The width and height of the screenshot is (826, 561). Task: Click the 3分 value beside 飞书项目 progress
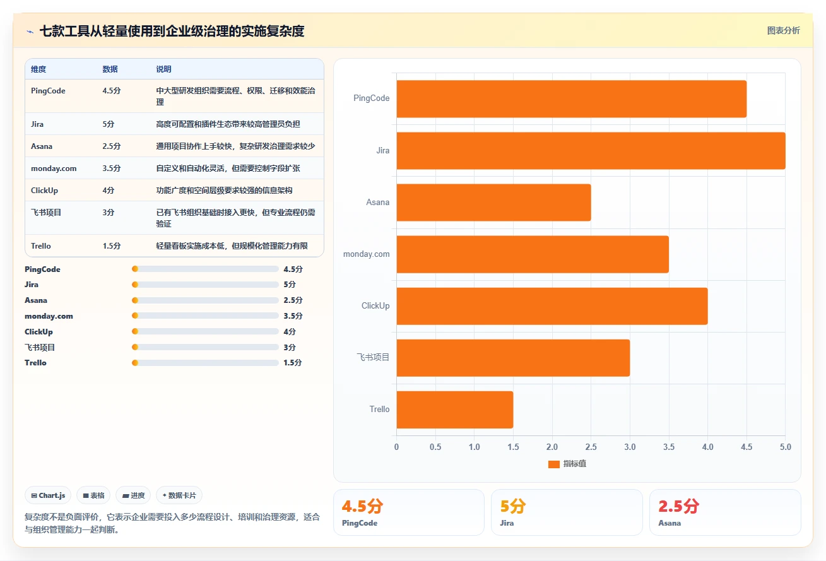290,347
